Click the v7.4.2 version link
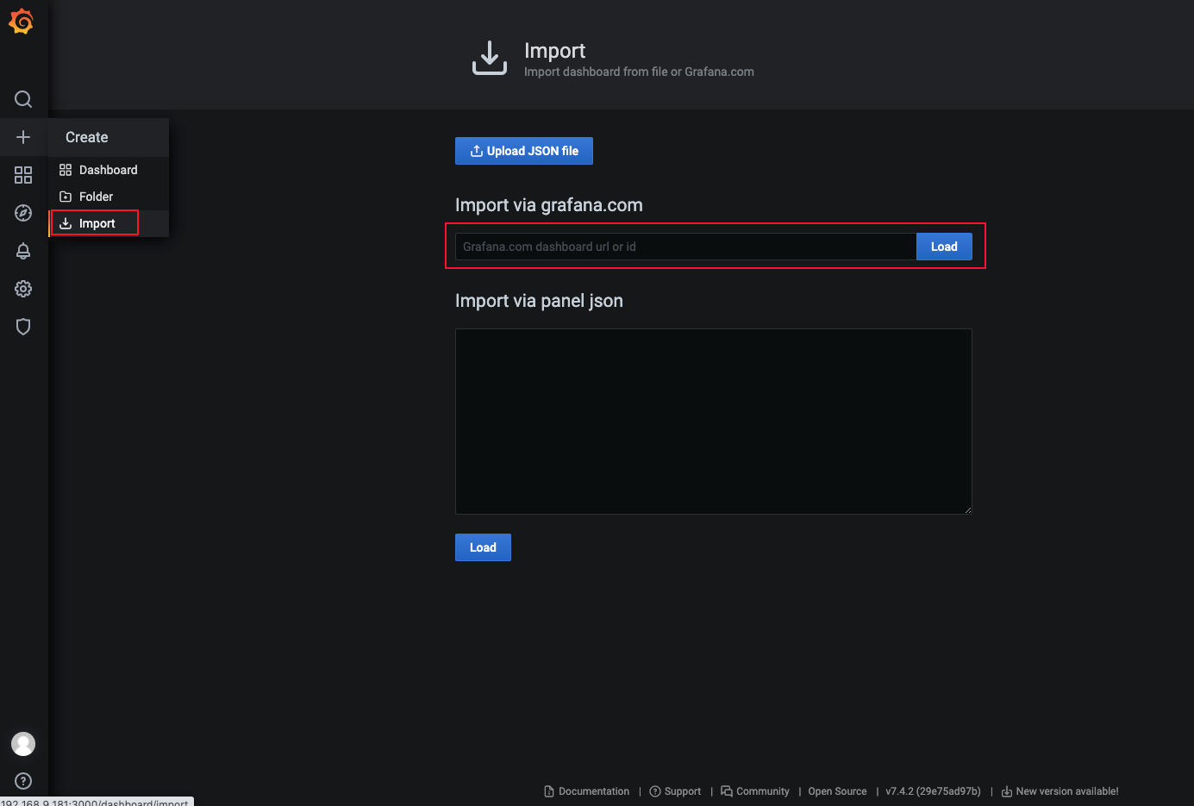The height and width of the screenshot is (806, 1194). coord(933,791)
